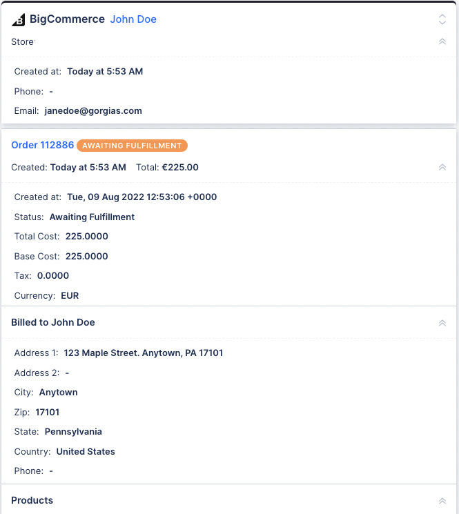Click the Awaiting Fulfillment status badge

coord(132,146)
